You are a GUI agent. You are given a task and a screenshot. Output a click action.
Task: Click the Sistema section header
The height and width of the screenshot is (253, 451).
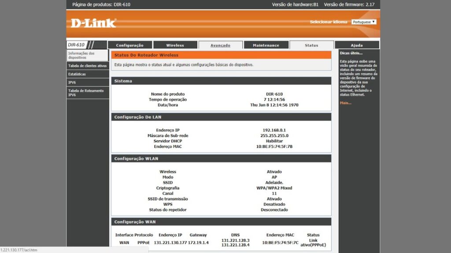[221, 81]
